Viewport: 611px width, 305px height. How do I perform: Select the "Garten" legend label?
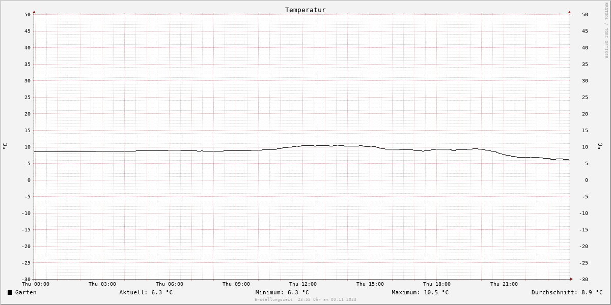[x=25, y=292]
